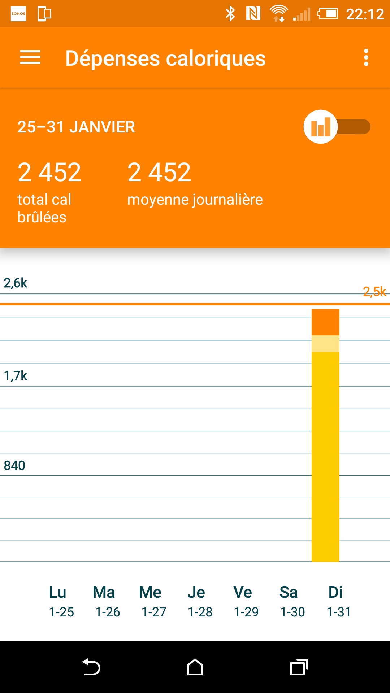Tap the 25–31 JANVIER date range
The image size is (390, 693).
(x=76, y=127)
